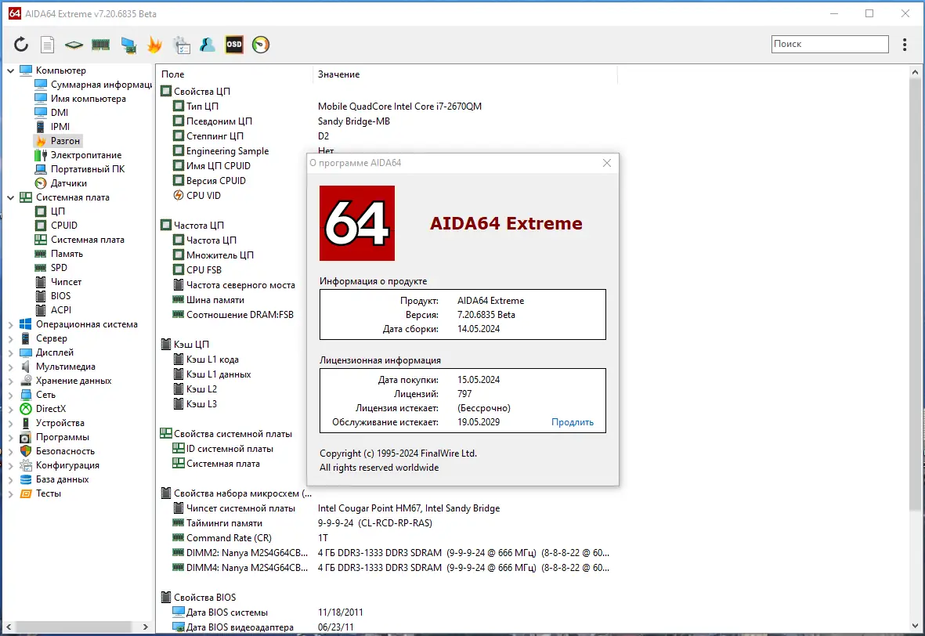
Task: Click the network computer toolbar icon
Action: [x=128, y=44]
